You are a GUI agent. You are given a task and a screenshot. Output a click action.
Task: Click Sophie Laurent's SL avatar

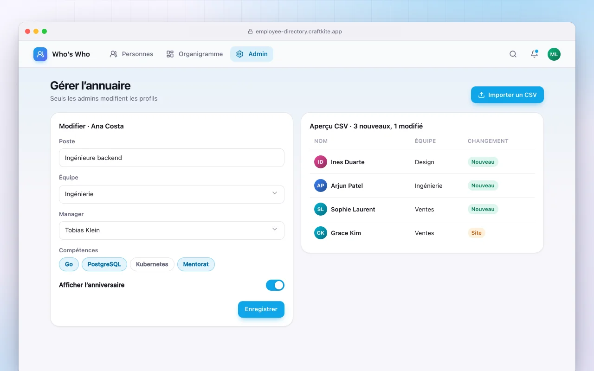[321, 209]
